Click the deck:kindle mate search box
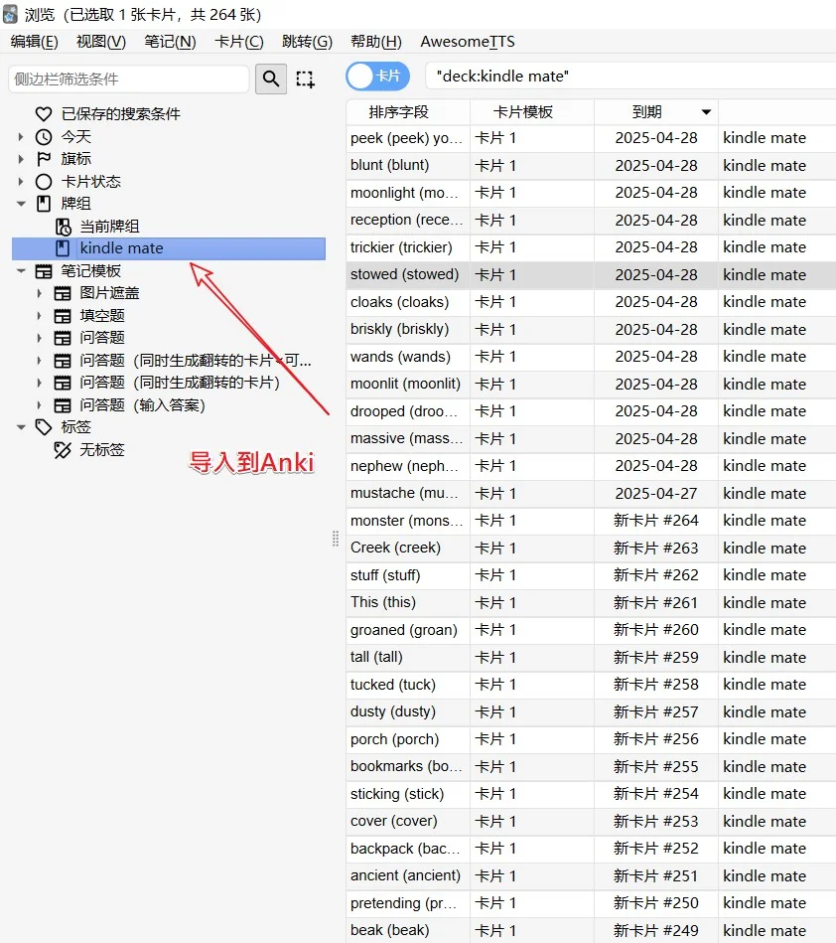Image resolution: width=836 pixels, height=943 pixels. pyautogui.click(x=630, y=77)
